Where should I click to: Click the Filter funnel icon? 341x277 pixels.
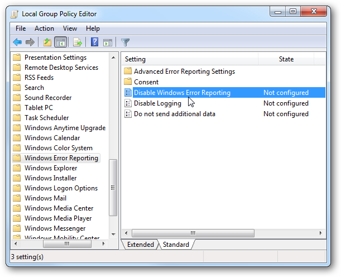click(125, 42)
